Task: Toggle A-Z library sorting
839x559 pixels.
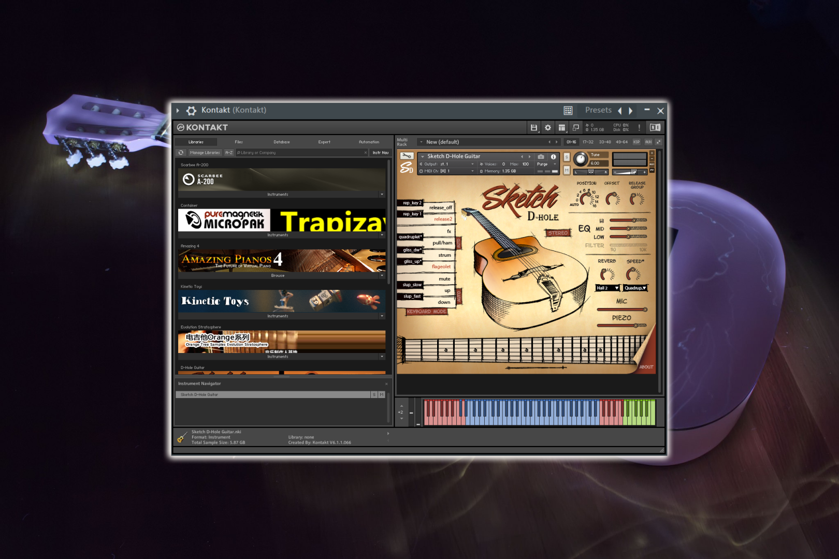Action: [229, 153]
